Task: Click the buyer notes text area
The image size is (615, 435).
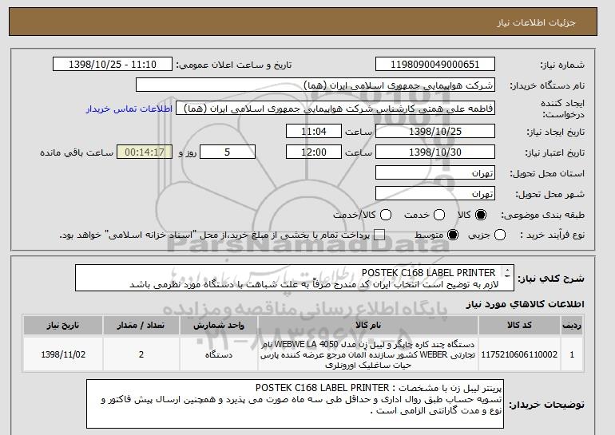Action: pos(295,404)
